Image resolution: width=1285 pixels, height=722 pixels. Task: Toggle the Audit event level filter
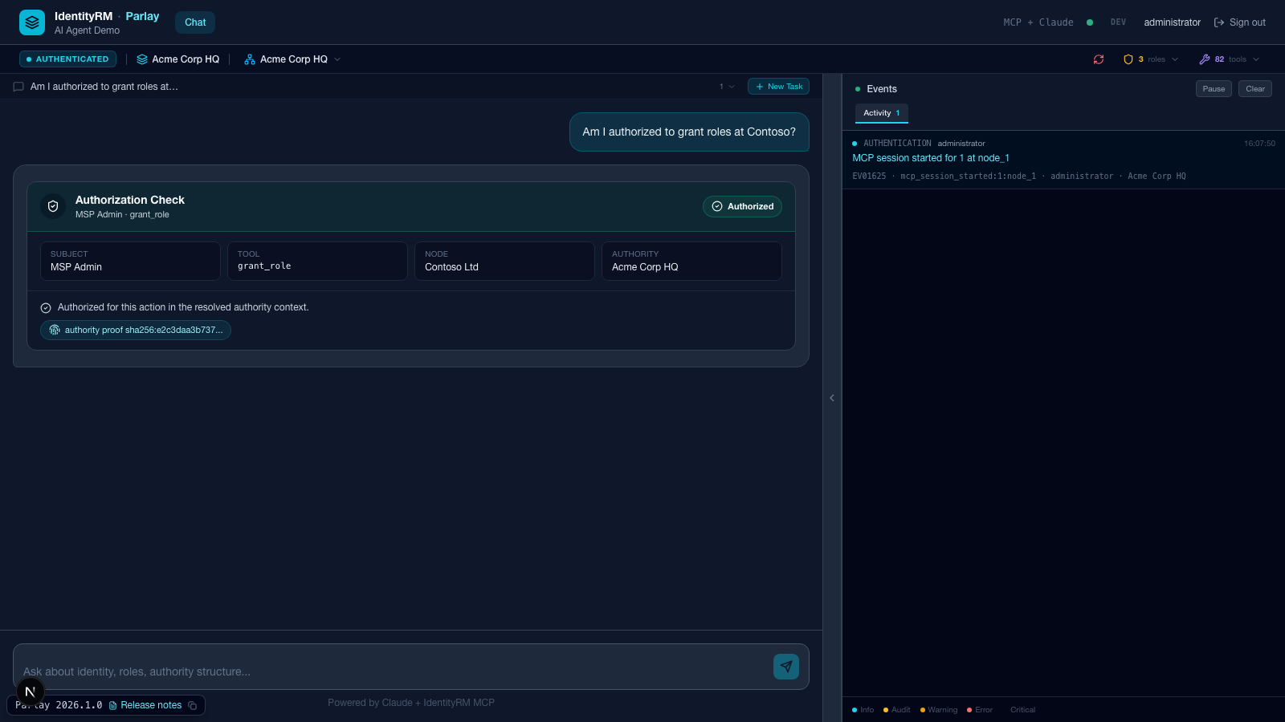pos(897,710)
